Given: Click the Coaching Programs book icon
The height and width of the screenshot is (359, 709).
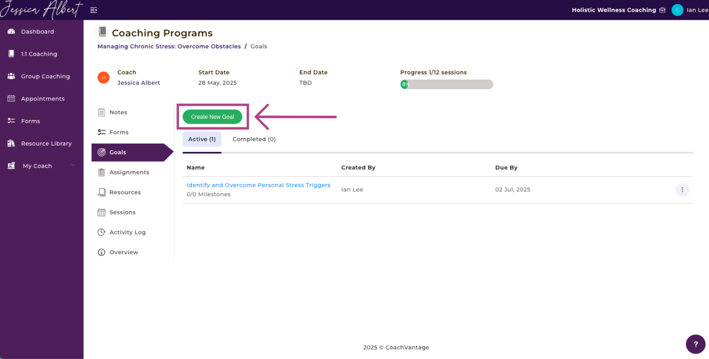Looking at the screenshot, I should point(103,32).
